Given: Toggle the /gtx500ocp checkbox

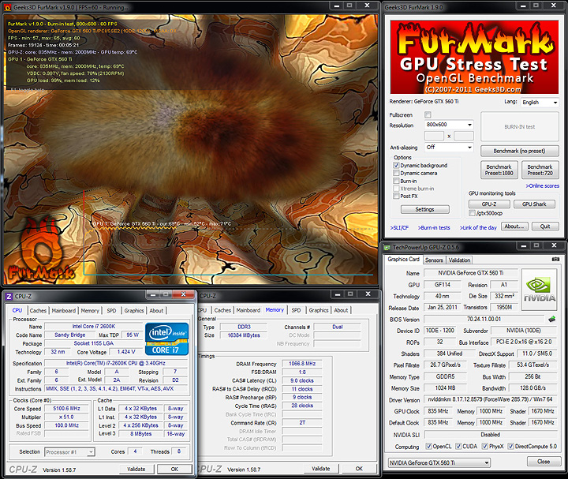Looking at the screenshot, I should 472,213.
